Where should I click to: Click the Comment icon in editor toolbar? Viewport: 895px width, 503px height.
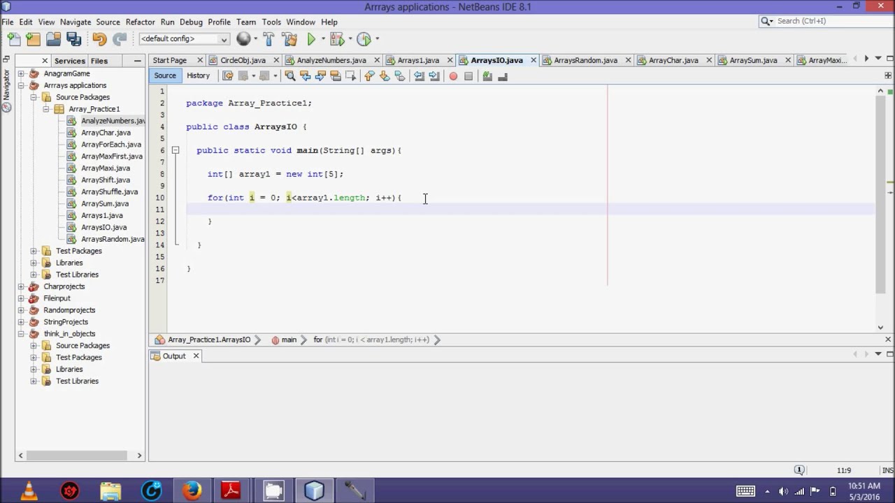coord(487,75)
